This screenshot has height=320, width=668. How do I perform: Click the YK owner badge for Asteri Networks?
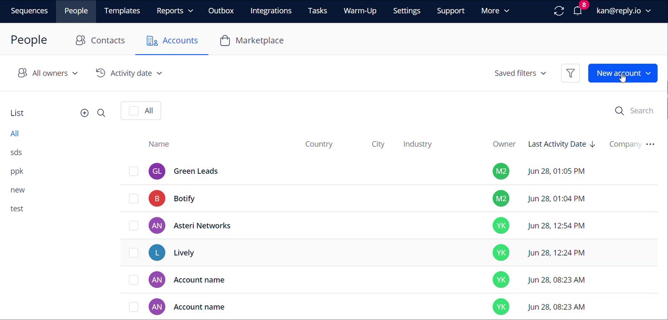click(x=501, y=226)
